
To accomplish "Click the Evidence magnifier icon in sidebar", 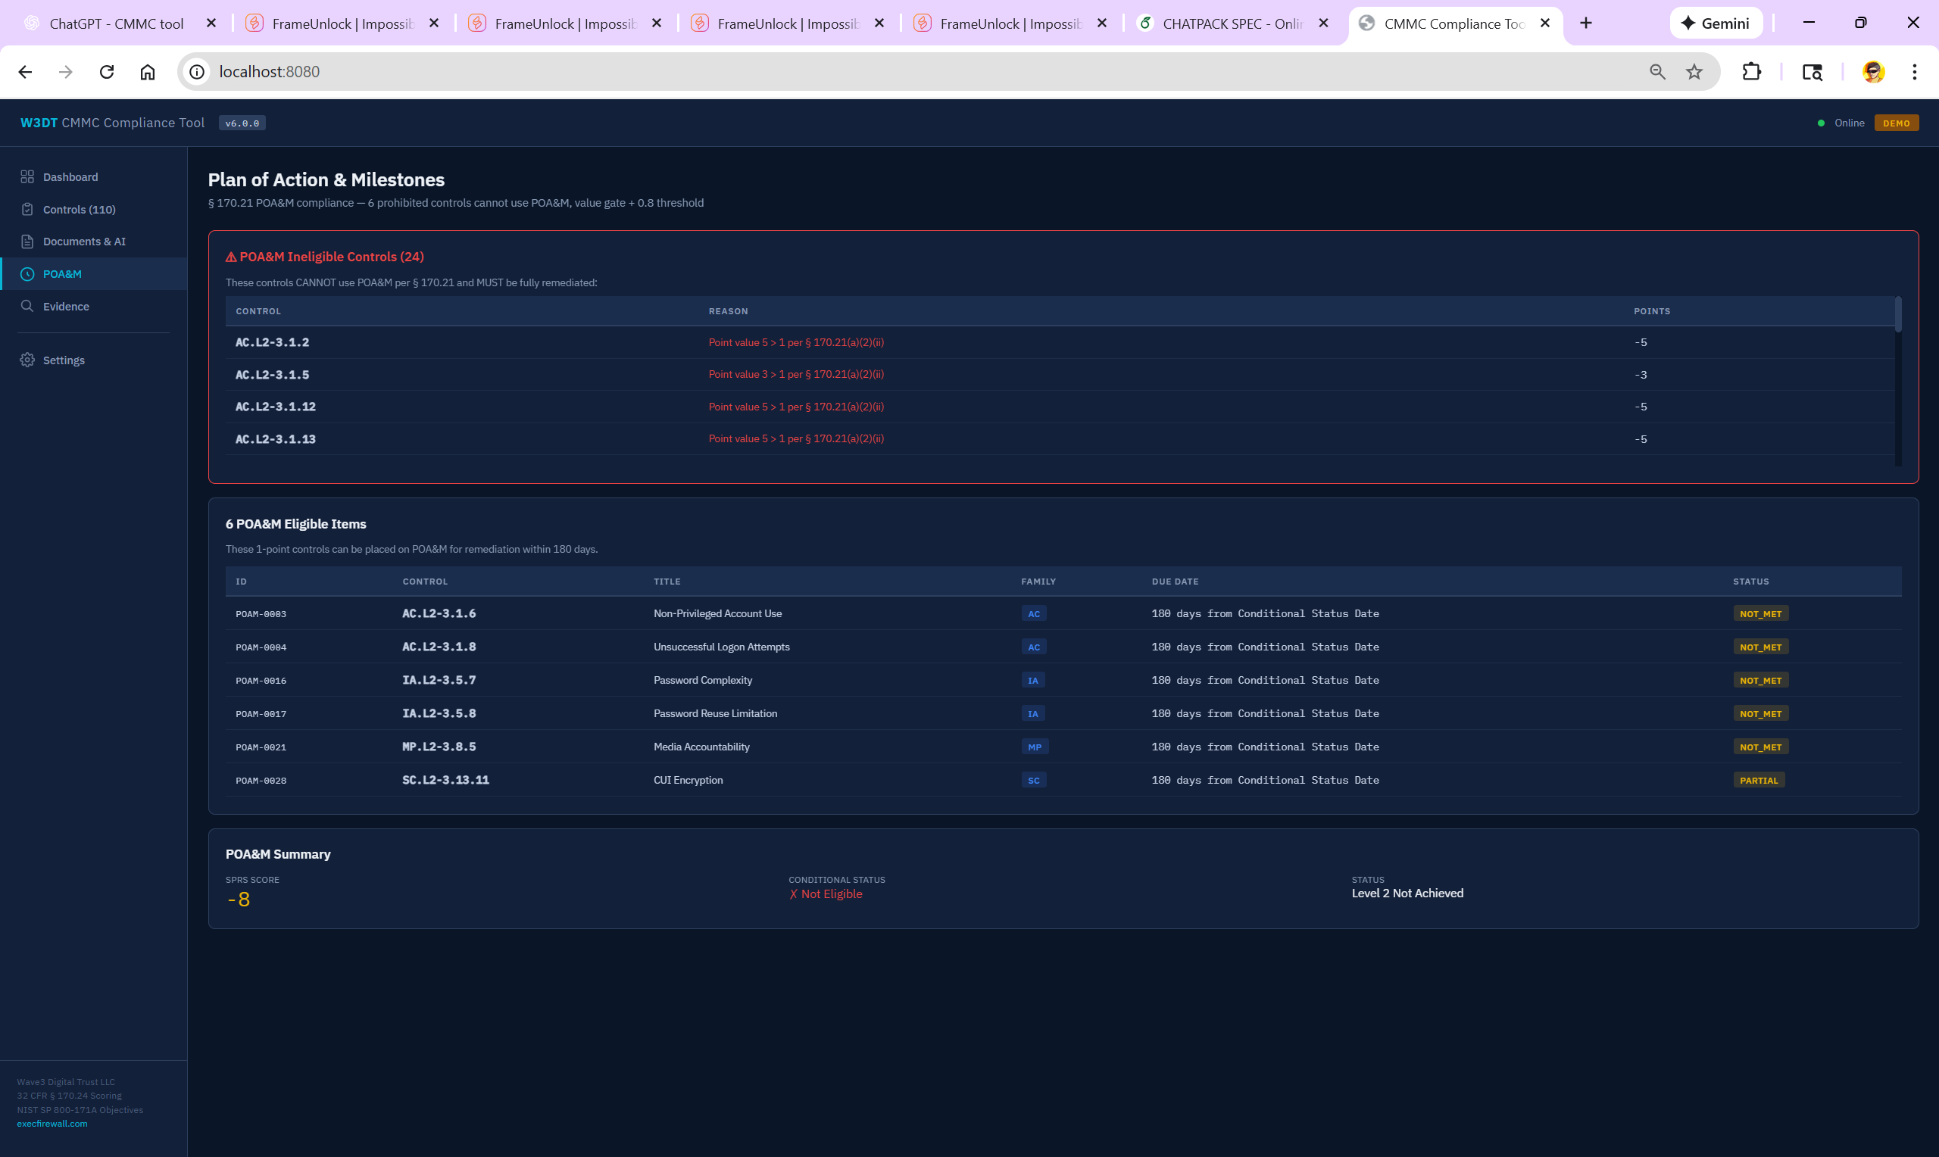I will click(x=27, y=307).
